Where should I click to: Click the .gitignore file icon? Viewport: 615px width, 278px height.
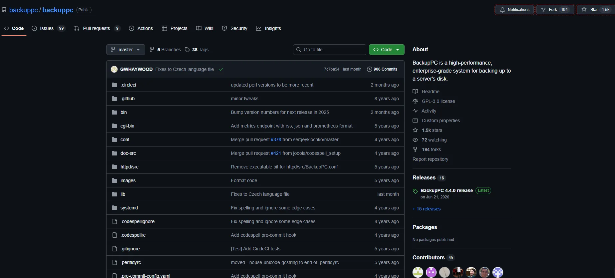click(115, 249)
